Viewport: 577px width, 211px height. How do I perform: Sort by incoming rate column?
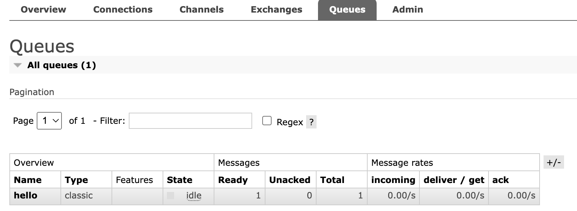pyautogui.click(x=393, y=180)
